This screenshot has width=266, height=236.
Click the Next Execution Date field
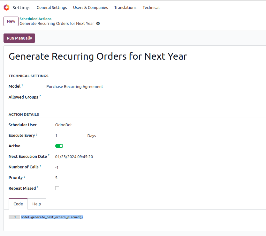pyautogui.click(x=74, y=157)
